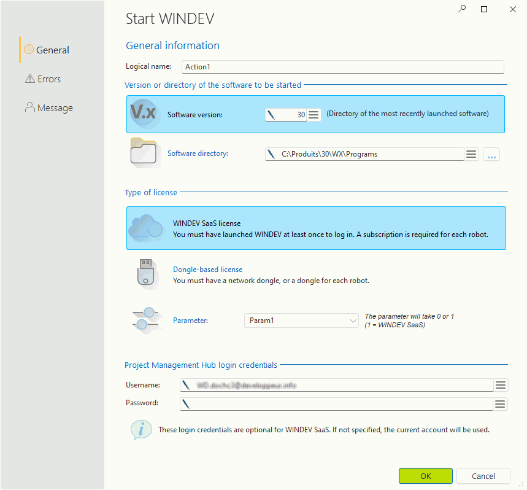Browse for software directory with ellipsis button
The height and width of the screenshot is (490, 527).
click(491, 154)
